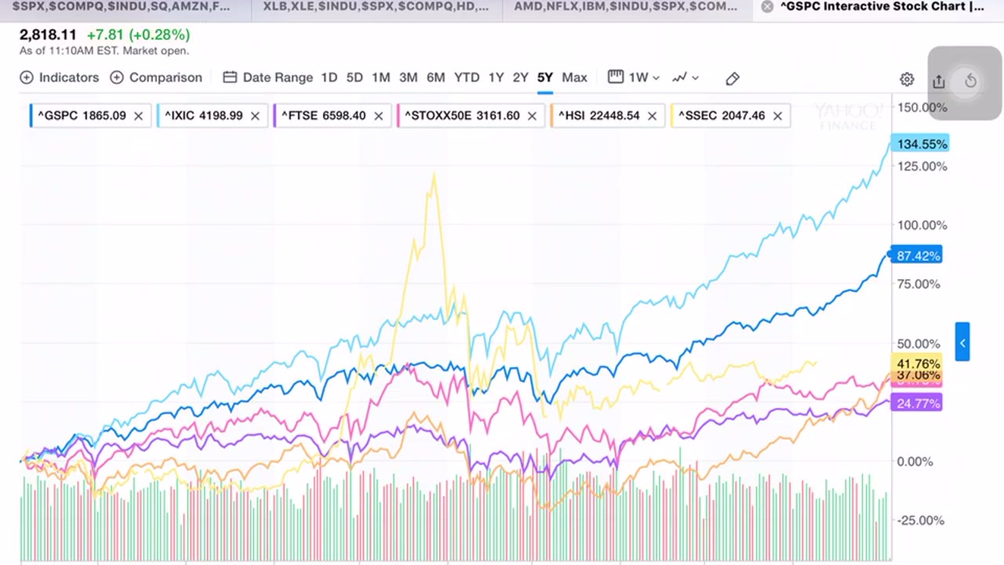This screenshot has width=1004, height=565.
Task: Select the 3M date range
Action: (408, 78)
